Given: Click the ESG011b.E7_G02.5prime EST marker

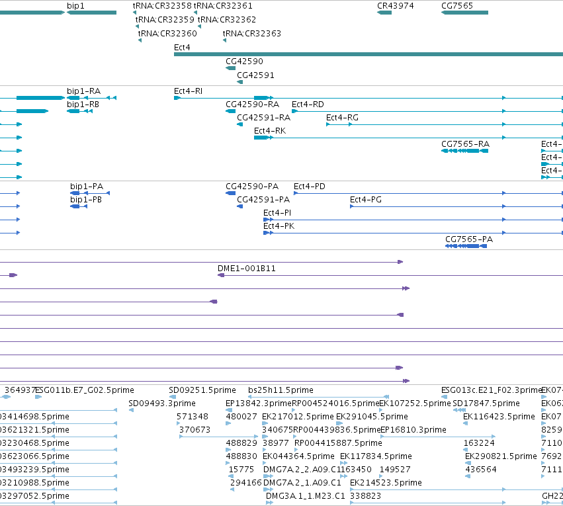Looking at the screenshot, I should (38, 397).
